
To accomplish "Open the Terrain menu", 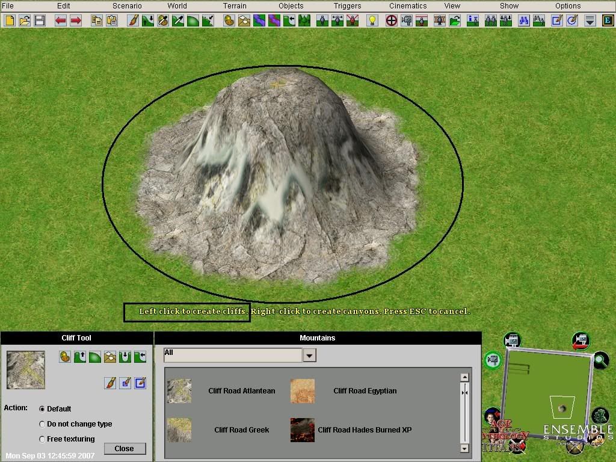I will [235, 6].
